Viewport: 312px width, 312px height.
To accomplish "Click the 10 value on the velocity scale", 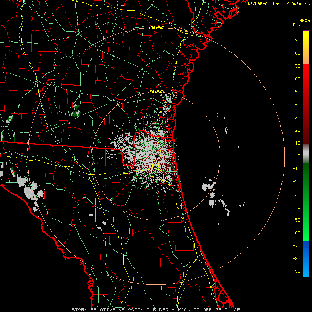I will (x=298, y=143).
